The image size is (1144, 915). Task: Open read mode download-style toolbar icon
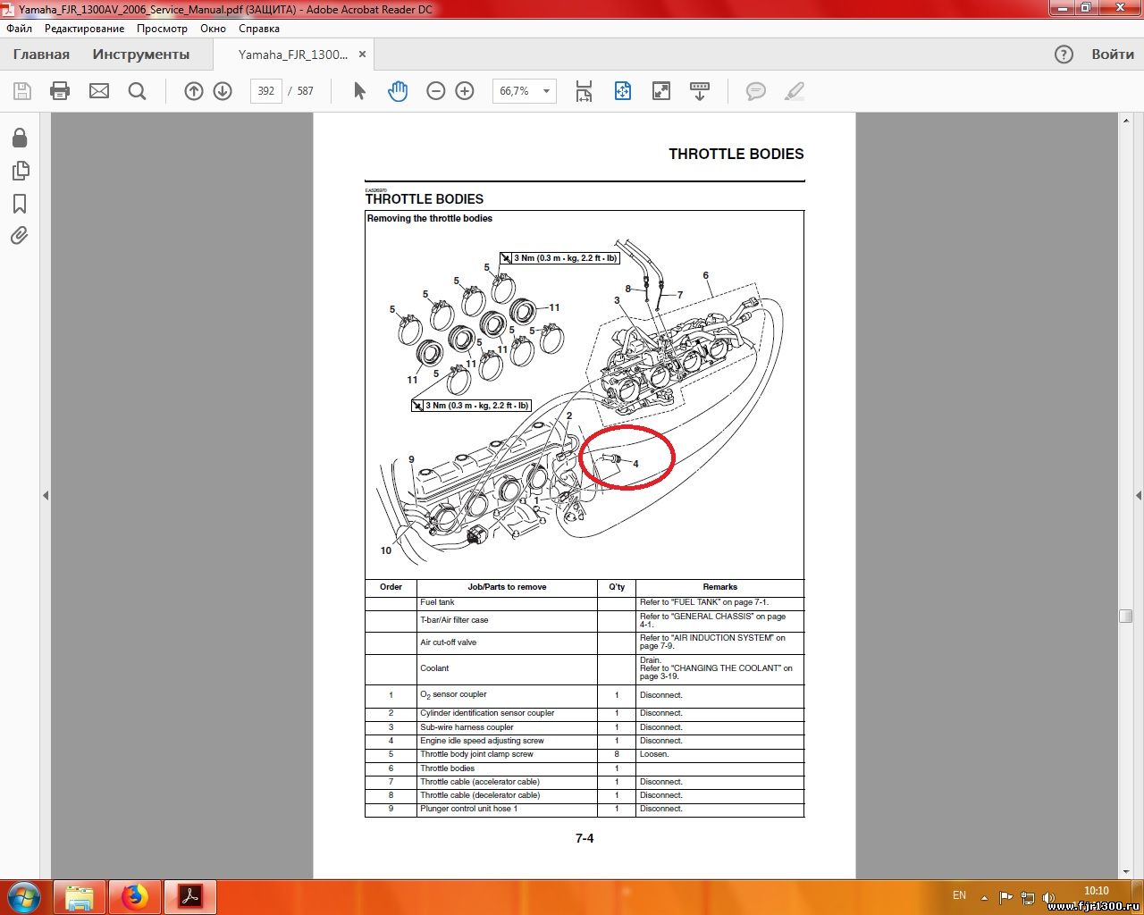700,91
